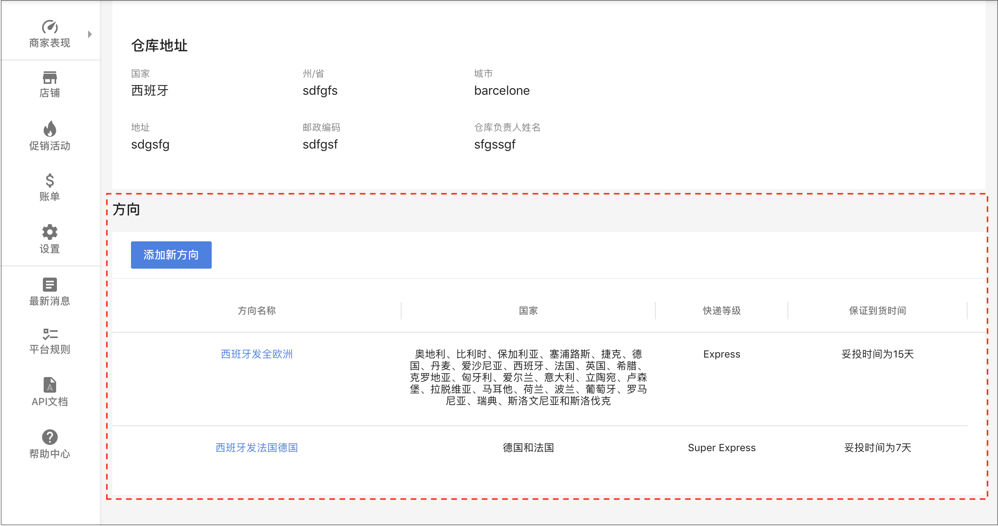Click the 促销活动 flame icon
The image size is (998, 526).
point(50,129)
